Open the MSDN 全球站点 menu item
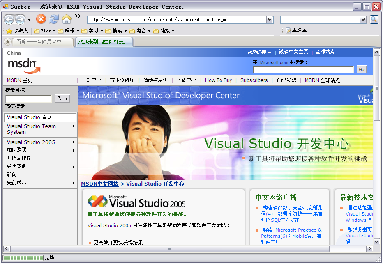The height and width of the screenshot is (264, 383). 322,80
